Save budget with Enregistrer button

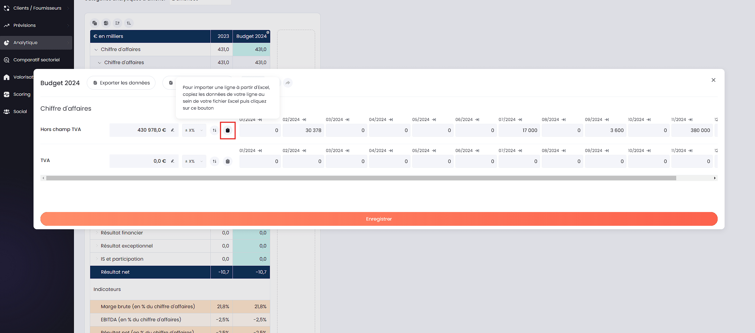379,219
